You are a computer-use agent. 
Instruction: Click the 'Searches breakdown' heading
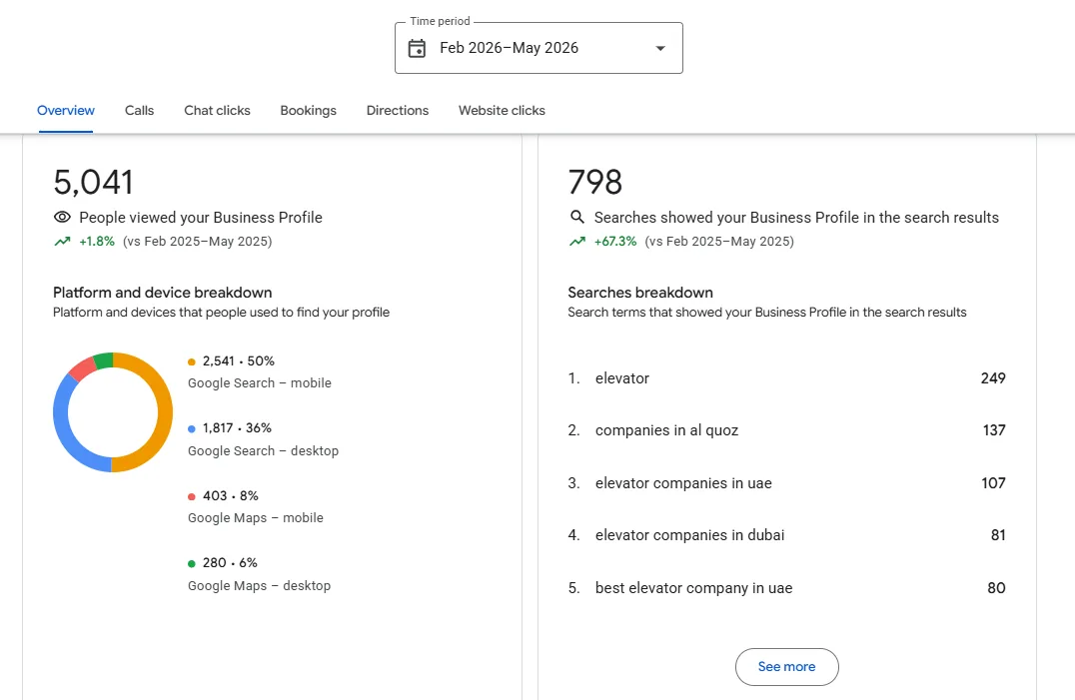coord(640,293)
